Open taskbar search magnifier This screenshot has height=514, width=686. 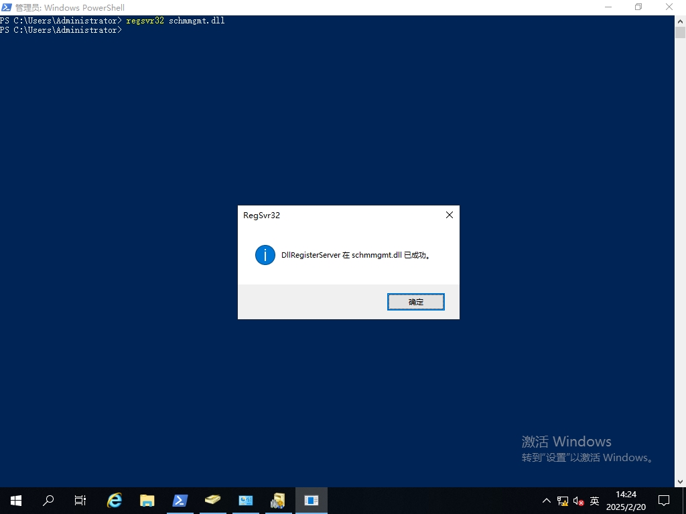click(x=48, y=500)
